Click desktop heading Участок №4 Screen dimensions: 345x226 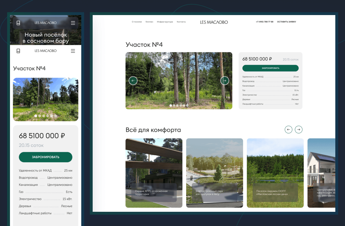coord(144,45)
